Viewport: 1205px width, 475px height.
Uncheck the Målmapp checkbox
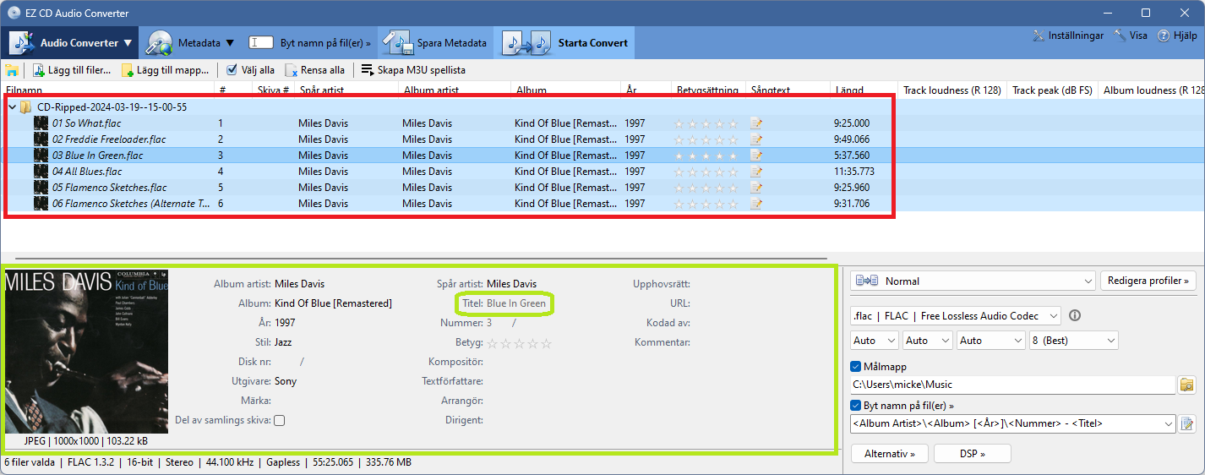[x=855, y=367]
